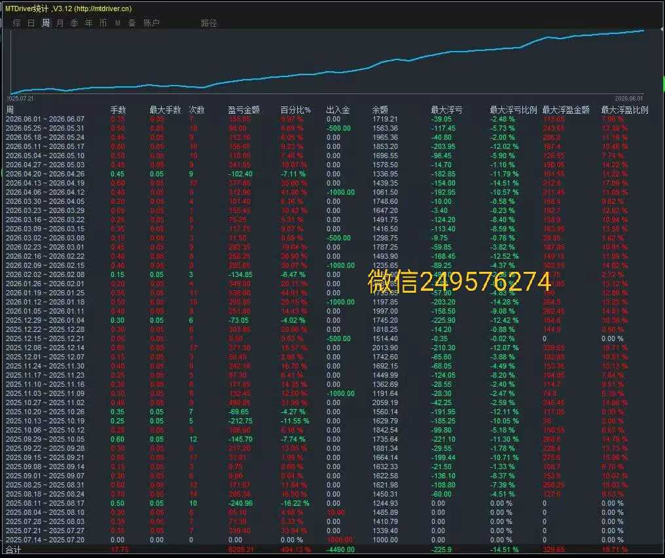Click the -1000.00 withdrawal in the 2025.11.03 row
The width and height of the screenshot is (665, 558).
tap(340, 393)
